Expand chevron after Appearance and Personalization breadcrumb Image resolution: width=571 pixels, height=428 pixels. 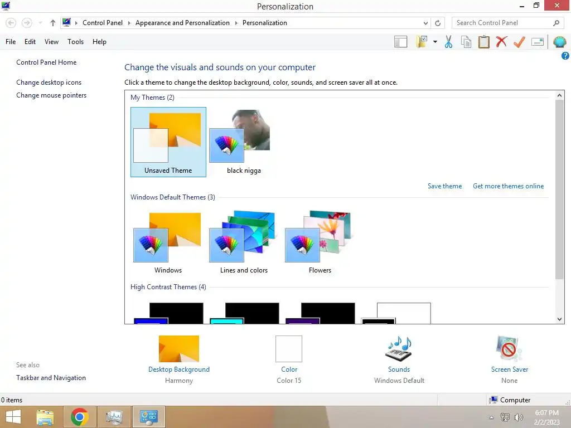(236, 23)
